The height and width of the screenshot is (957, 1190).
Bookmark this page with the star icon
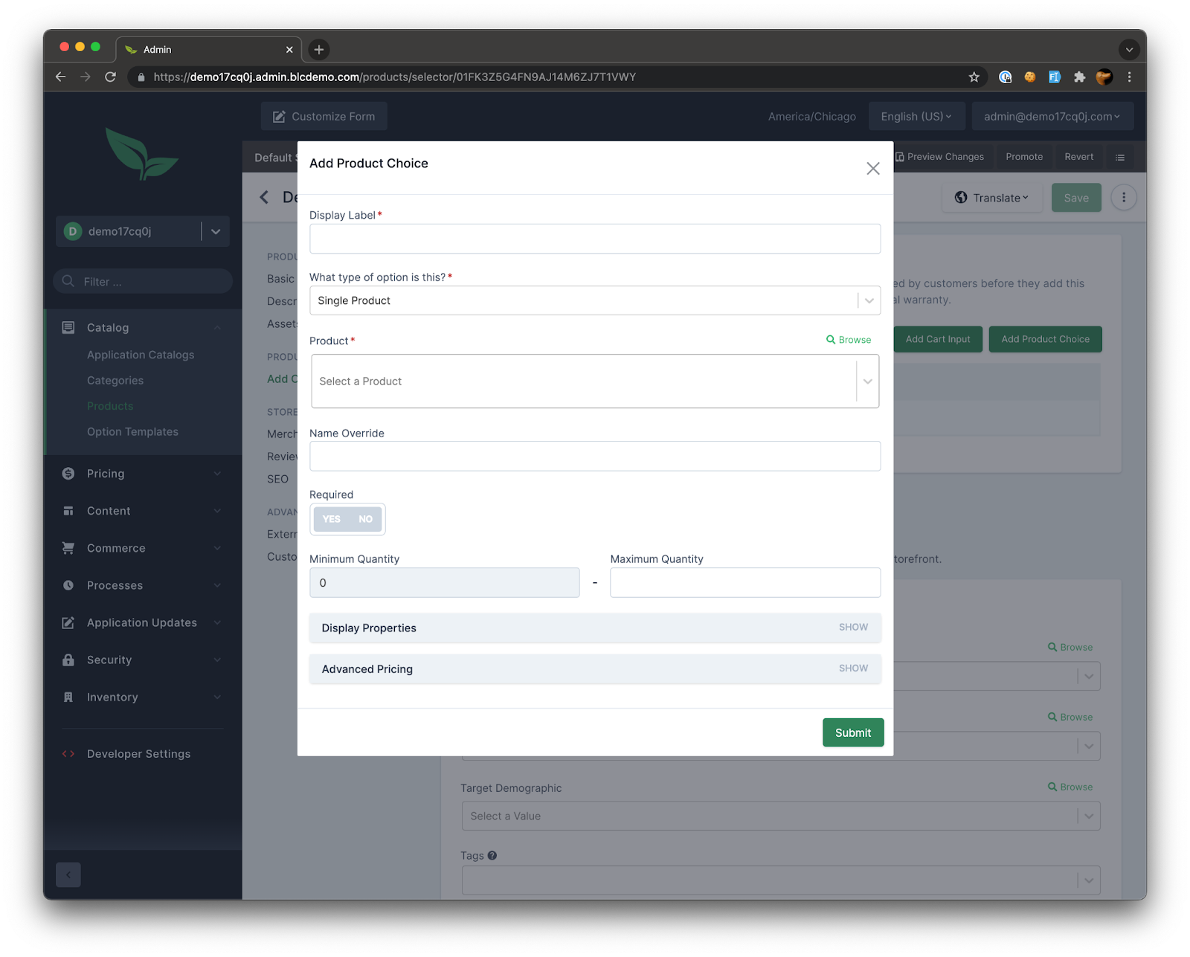tap(974, 77)
